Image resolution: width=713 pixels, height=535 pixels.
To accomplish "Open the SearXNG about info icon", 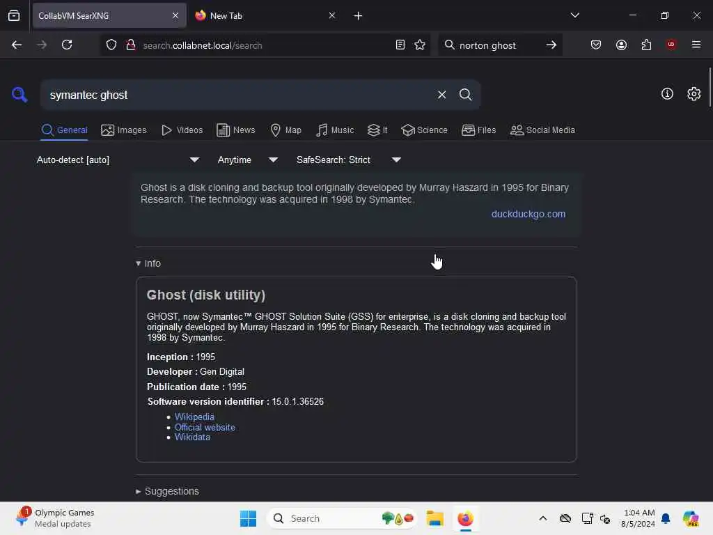I will (x=667, y=94).
